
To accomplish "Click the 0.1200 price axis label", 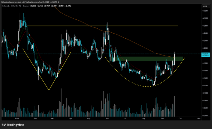I will coord(205,86).
